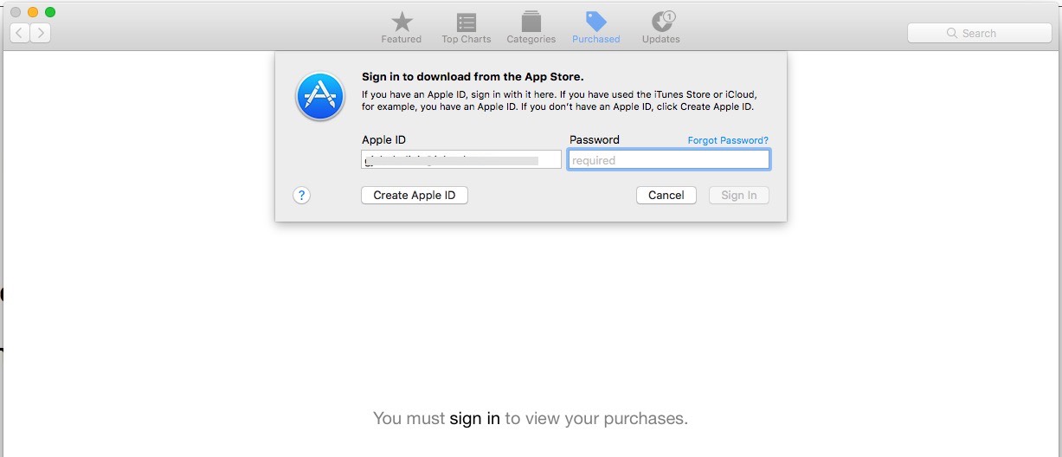Open the Forgot Password? link
Viewport: 1062px width, 457px height.
(x=728, y=140)
